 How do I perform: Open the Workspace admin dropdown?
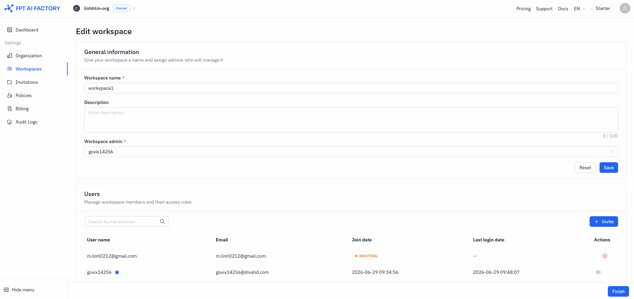pos(351,152)
